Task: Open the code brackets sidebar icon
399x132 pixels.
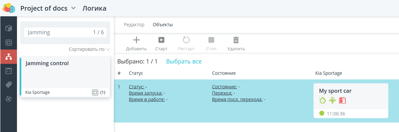Action: pyautogui.click(x=9, y=71)
